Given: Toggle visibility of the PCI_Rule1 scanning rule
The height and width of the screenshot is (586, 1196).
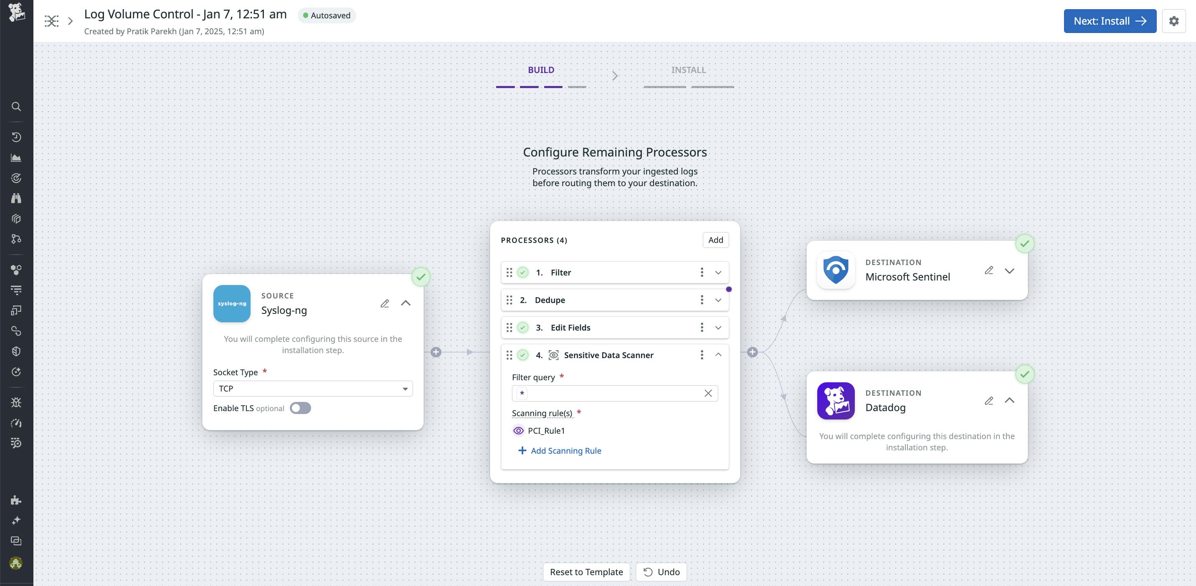Looking at the screenshot, I should click(x=518, y=430).
